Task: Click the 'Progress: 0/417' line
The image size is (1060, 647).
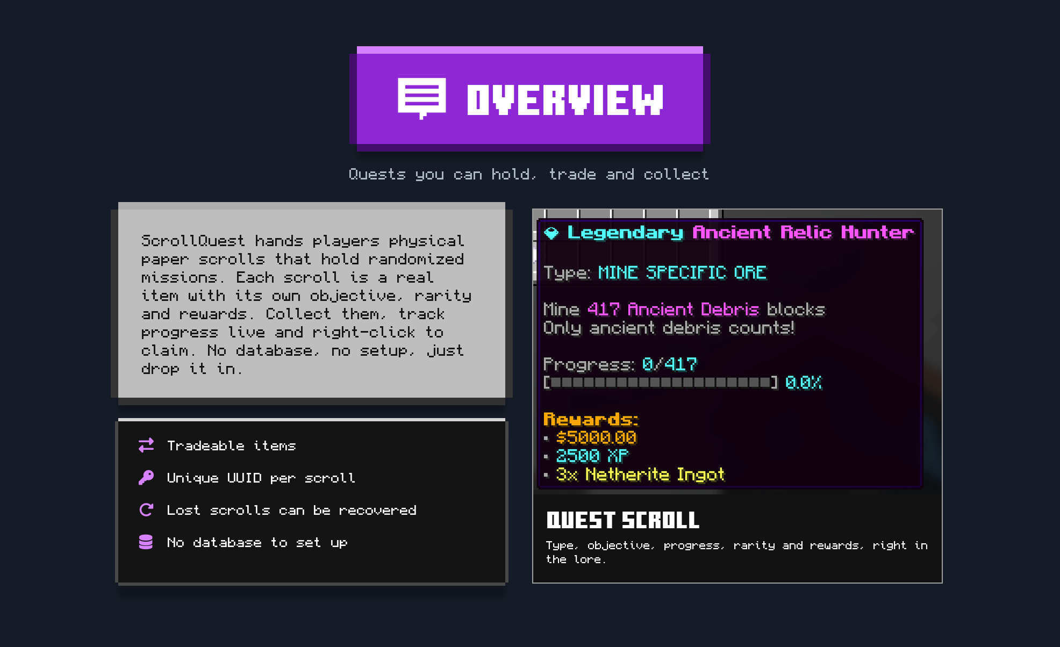Action: click(620, 364)
